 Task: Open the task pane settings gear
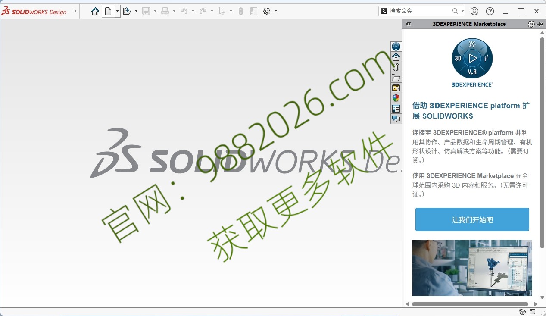click(531, 24)
